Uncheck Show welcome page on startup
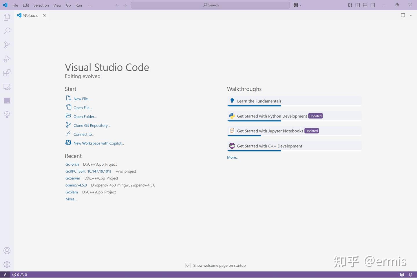 [x=188, y=265]
